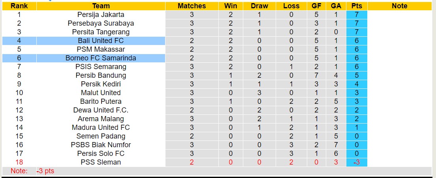The width and height of the screenshot is (436, 178).
Task: Click PSS Sleman's -3 points cell
Action: click(357, 162)
